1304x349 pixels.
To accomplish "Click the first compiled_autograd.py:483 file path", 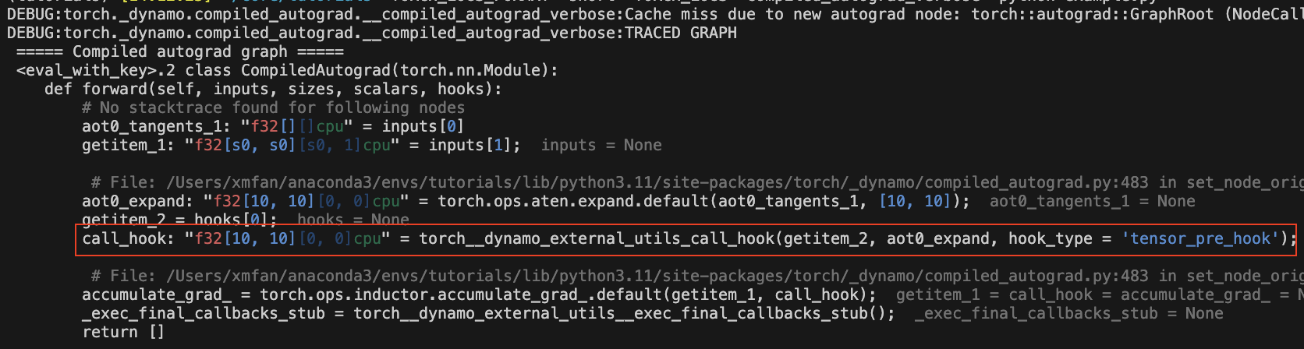I will [657, 182].
